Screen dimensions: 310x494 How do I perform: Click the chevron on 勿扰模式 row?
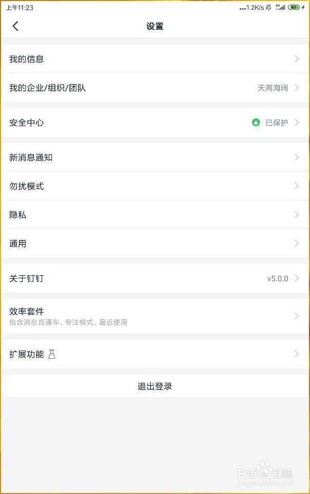click(x=297, y=186)
